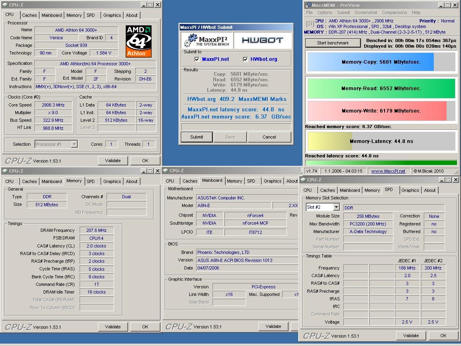Select Memory tab in Mainboard CPU-Z window
The image size is (461, 346).
235,181
